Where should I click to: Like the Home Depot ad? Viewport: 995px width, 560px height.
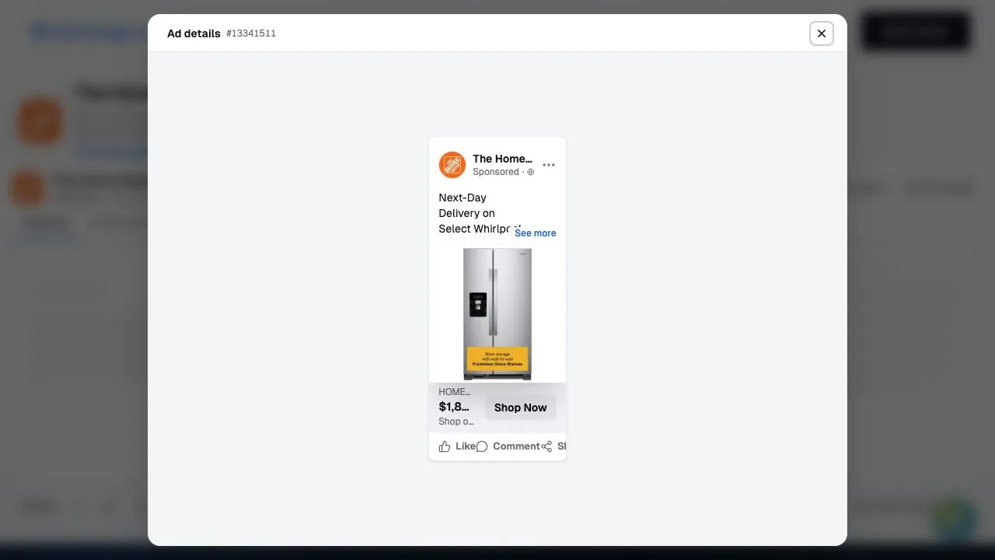click(x=457, y=446)
